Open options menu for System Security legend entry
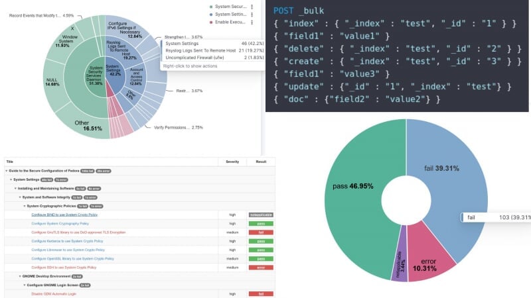 point(252,6)
